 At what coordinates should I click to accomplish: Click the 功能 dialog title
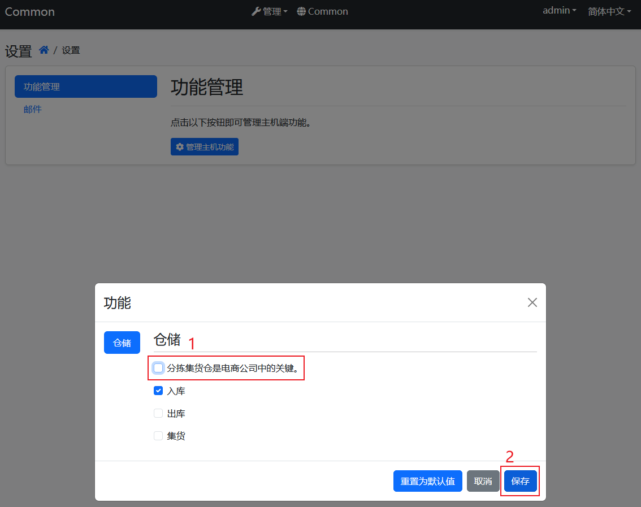tap(118, 303)
